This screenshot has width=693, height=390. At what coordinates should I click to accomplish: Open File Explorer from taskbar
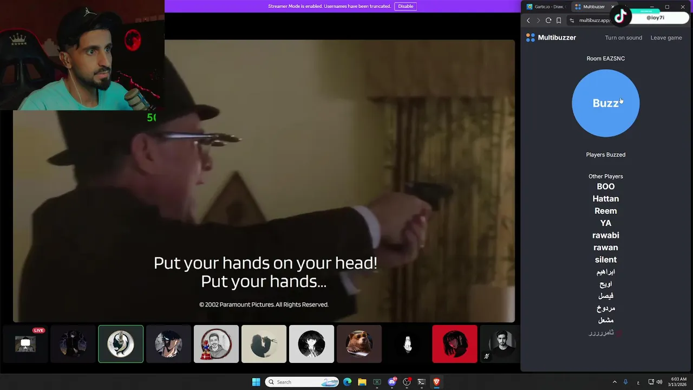[x=362, y=382]
